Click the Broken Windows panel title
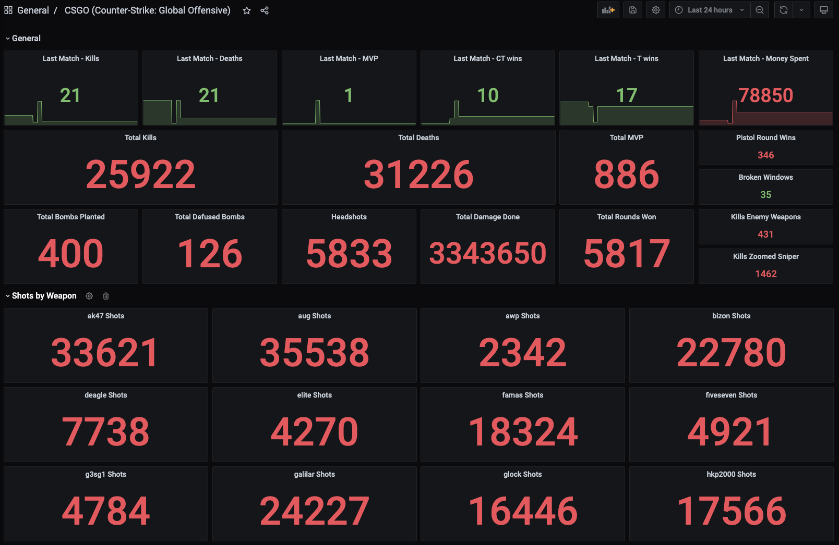The height and width of the screenshot is (545, 839). click(766, 177)
